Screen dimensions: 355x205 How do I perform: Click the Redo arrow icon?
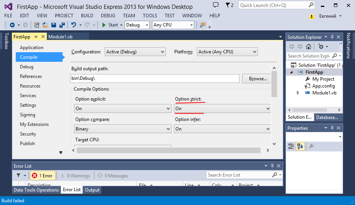pyautogui.click(x=87, y=25)
